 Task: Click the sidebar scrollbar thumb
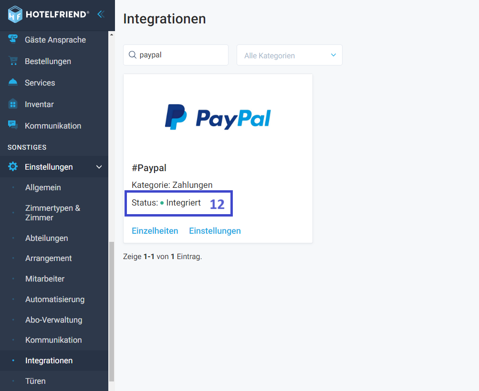pyautogui.click(x=112, y=312)
